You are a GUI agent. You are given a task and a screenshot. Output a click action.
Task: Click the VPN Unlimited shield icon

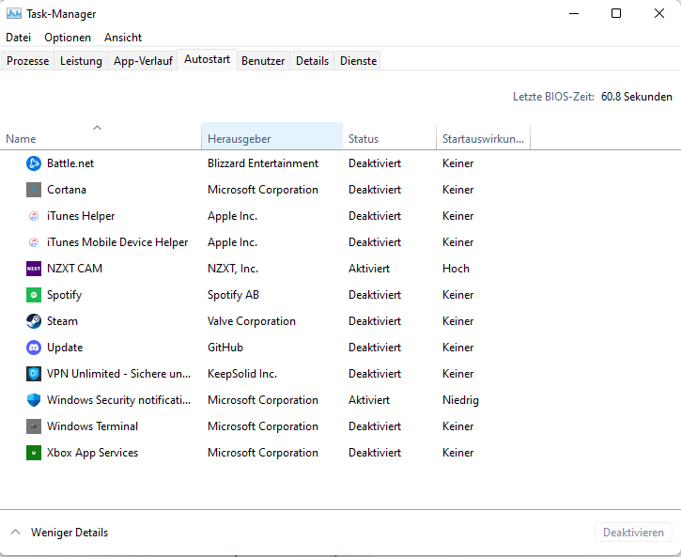click(x=34, y=374)
